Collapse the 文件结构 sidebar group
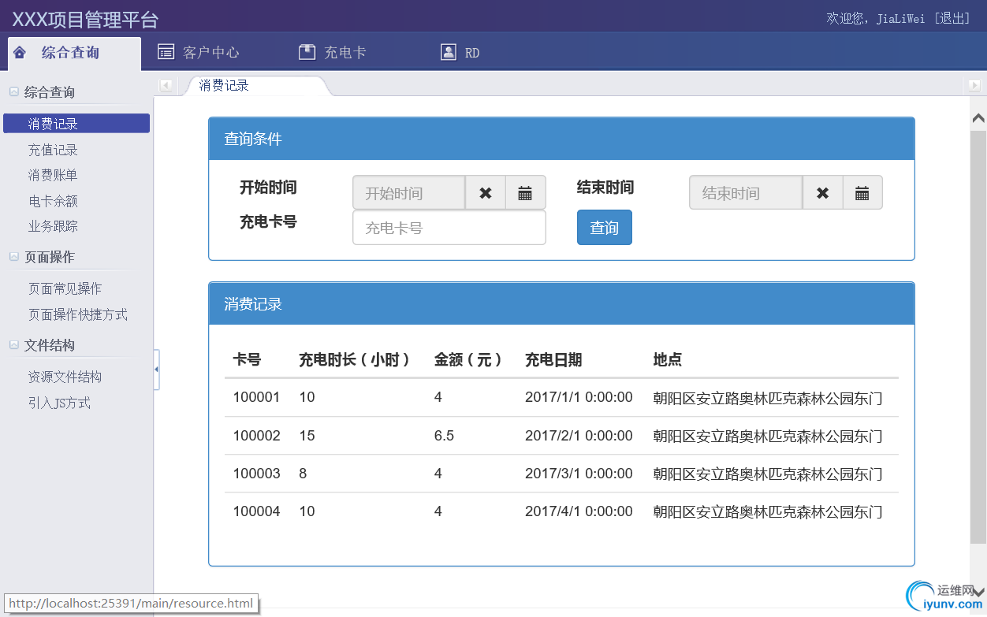The height and width of the screenshot is (617, 987). 14,345
